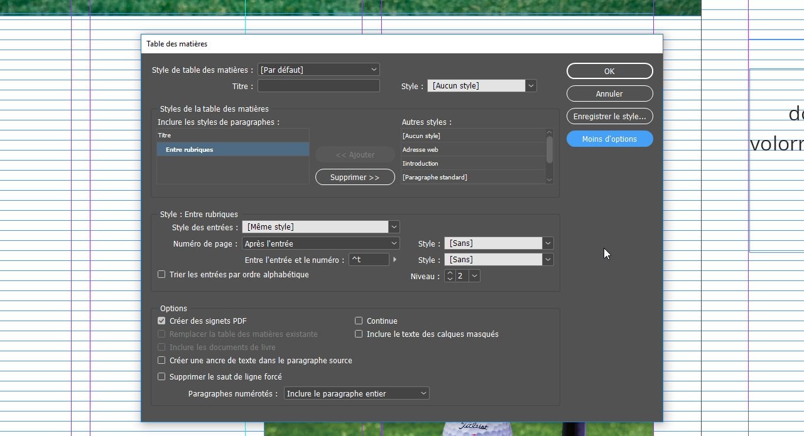The width and height of the screenshot is (804, 436).
Task: Click the Entre l'entrée et le numéro field
Action: 369,260
